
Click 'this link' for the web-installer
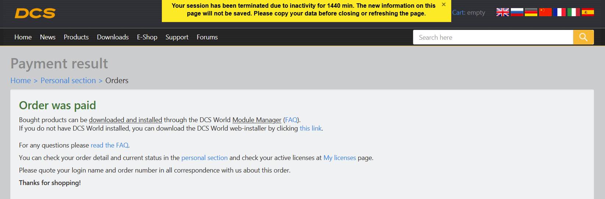pos(311,128)
